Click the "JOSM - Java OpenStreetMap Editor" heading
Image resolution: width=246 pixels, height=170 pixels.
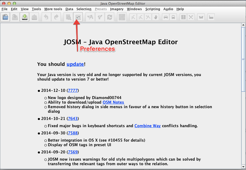pos(121,42)
